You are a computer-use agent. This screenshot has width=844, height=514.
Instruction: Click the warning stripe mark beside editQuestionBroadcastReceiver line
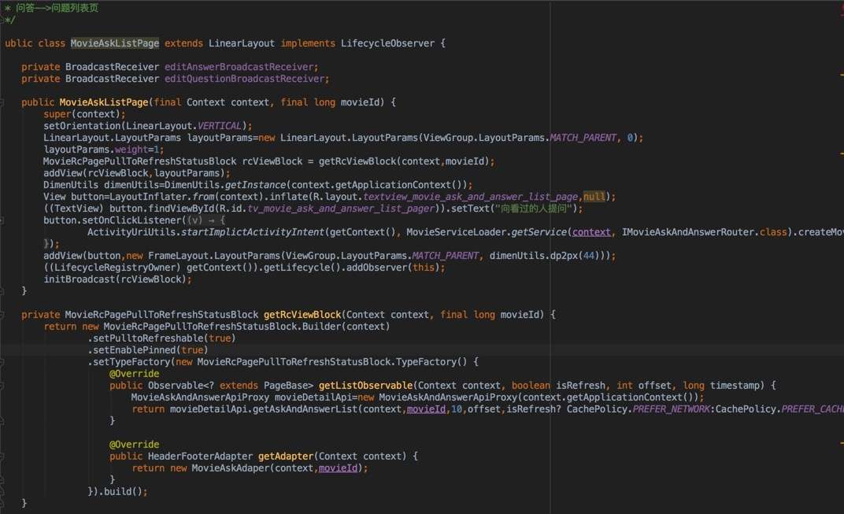coord(842,75)
